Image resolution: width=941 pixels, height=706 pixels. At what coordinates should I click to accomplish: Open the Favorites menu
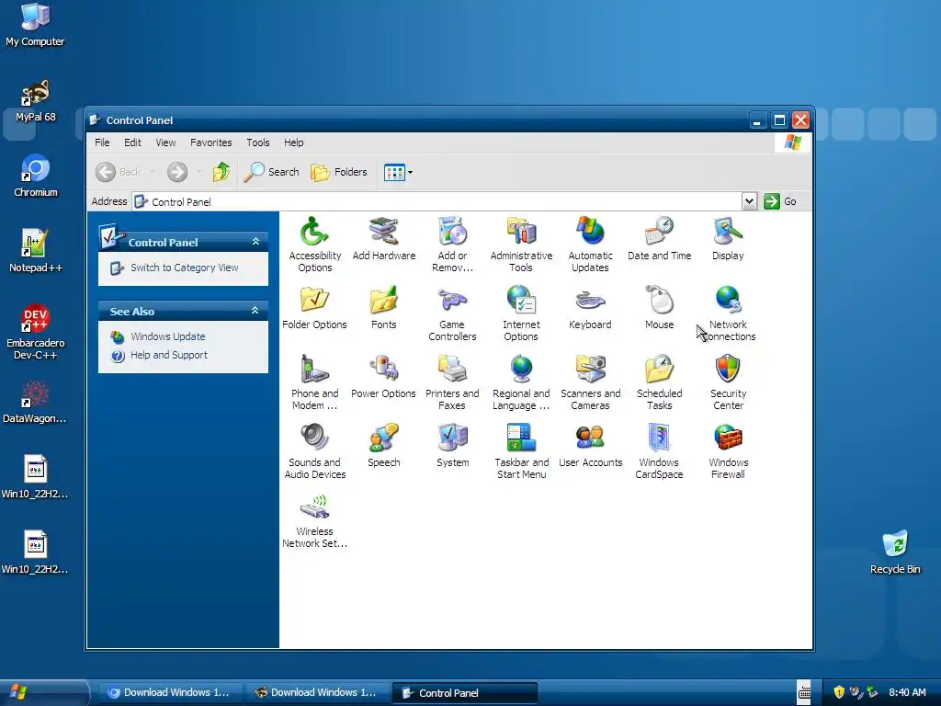pos(210,142)
